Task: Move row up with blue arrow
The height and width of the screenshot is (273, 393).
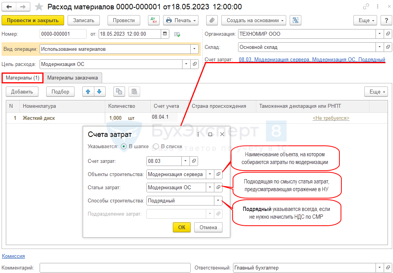Action: pyautogui.click(x=88, y=92)
